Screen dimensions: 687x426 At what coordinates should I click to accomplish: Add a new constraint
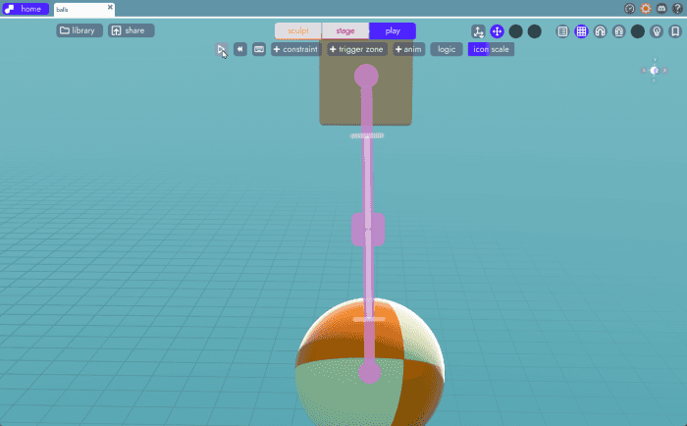pos(295,49)
